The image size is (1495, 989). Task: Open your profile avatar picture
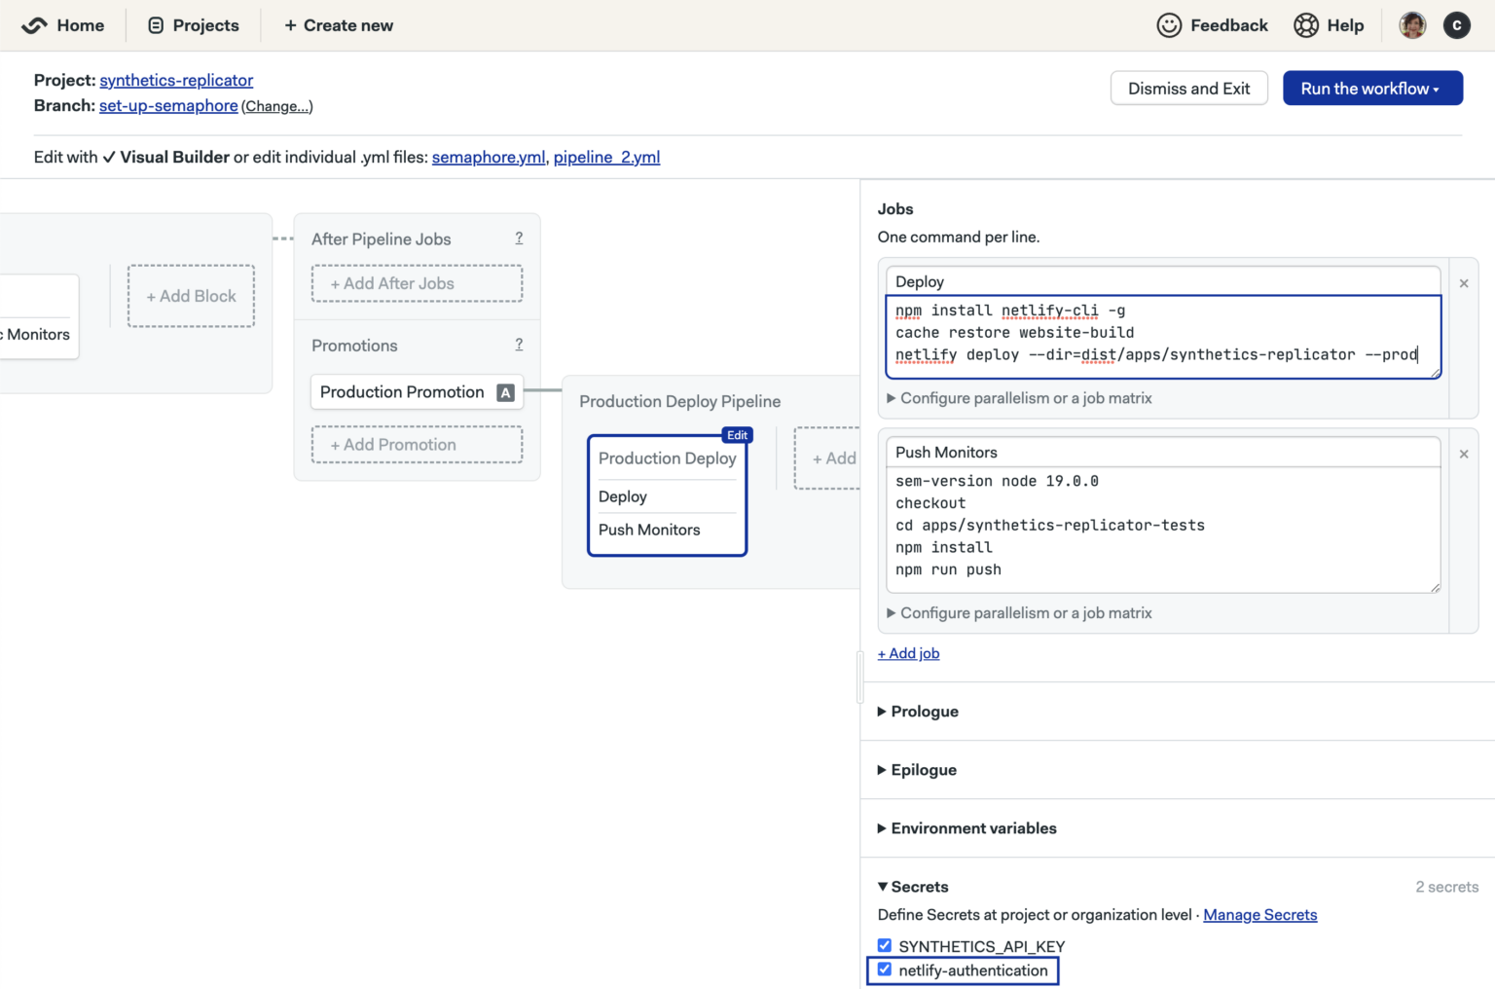tap(1412, 25)
